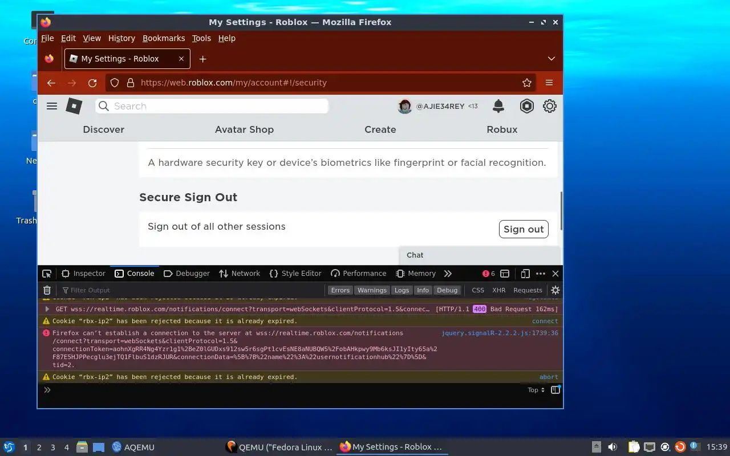Click the URL address bar
Image resolution: width=730 pixels, height=456 pixels.
point(321,83)
